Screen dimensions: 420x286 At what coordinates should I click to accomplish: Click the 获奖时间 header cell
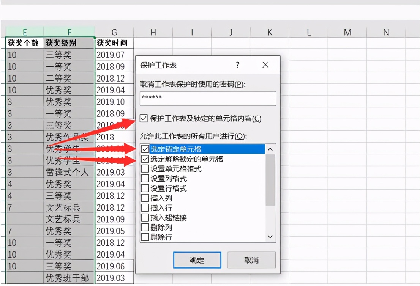(x=114, y=43)
